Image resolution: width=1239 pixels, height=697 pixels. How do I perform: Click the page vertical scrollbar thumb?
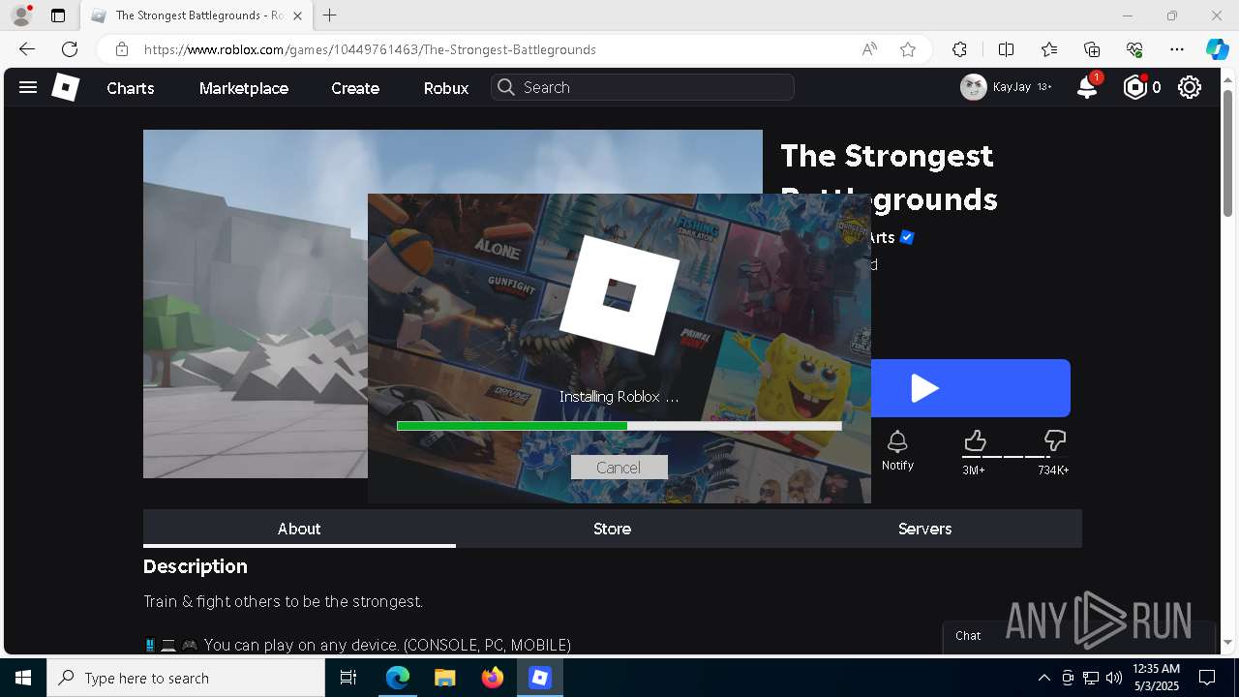coord(1228,155)
